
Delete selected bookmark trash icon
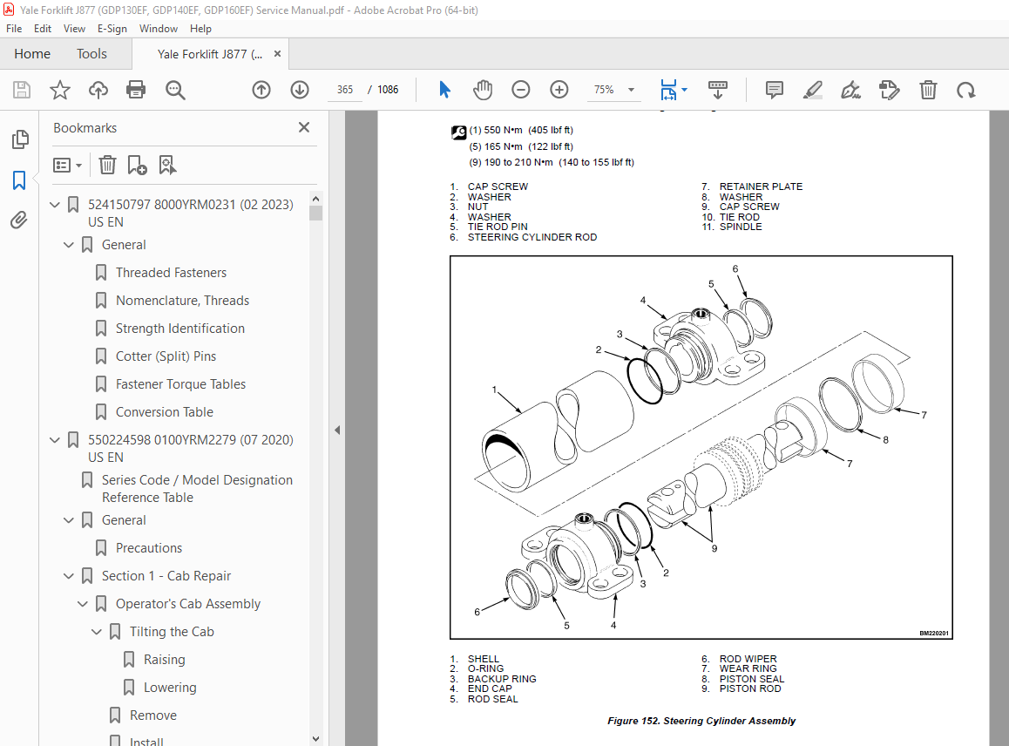(x=107, y=165)
